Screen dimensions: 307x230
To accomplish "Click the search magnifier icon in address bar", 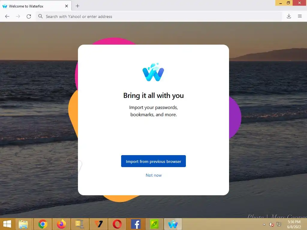I will click(40, 16).
